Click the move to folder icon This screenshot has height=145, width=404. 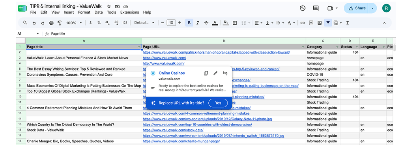click(x=117, y=6)
